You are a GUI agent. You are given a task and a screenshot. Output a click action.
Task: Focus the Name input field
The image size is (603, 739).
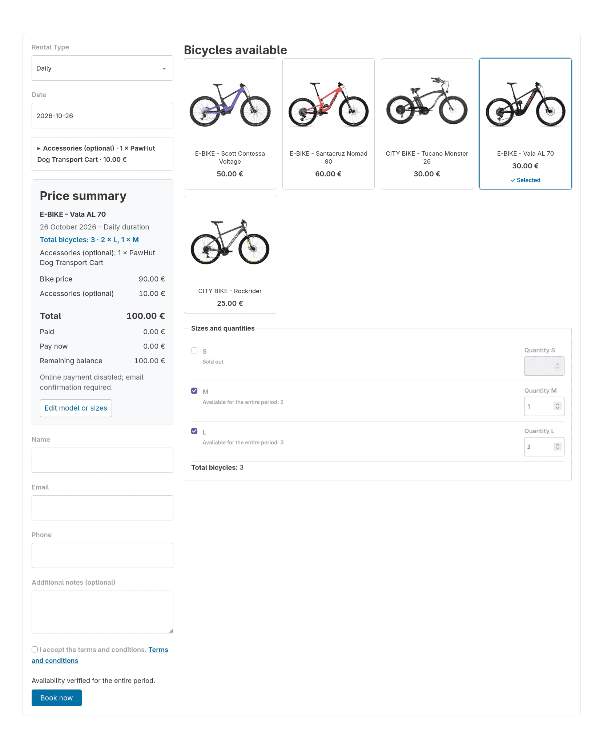[x=102, y=460]
